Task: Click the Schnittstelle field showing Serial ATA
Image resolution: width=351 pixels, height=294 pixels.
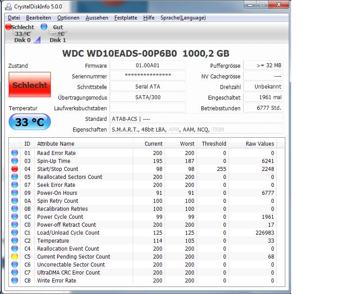Action: 147,87
